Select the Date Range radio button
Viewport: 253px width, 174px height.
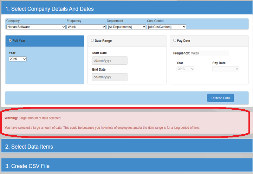click(x=92, y=40)
